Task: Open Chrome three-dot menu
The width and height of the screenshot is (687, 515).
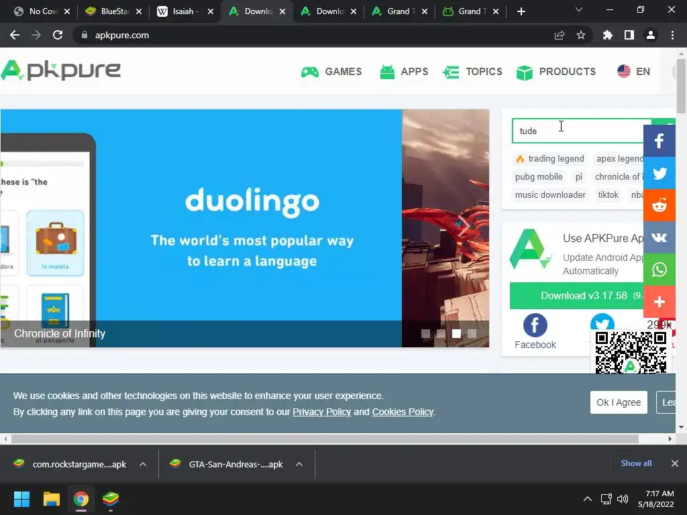Action: coord(672,35)
